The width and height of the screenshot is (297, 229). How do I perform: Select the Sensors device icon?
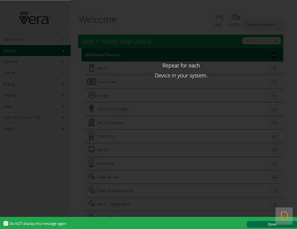(91, 150)
